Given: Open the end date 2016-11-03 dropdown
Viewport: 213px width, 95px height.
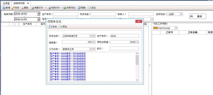Looking at the screenshot, I should click(x=38, y=19).
